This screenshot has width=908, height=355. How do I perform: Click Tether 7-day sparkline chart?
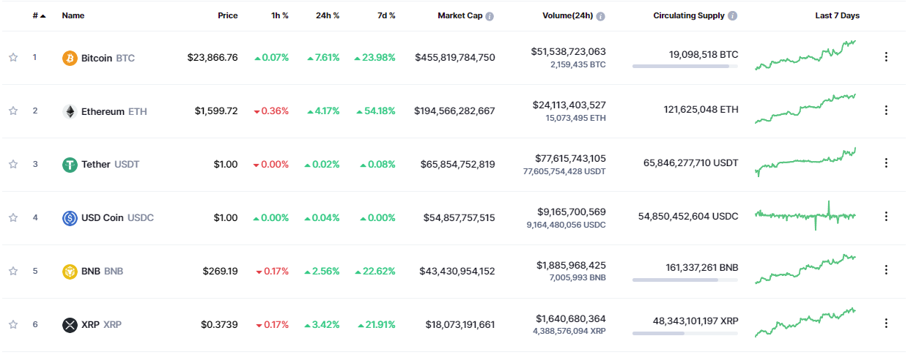click(x=805, y=162)
